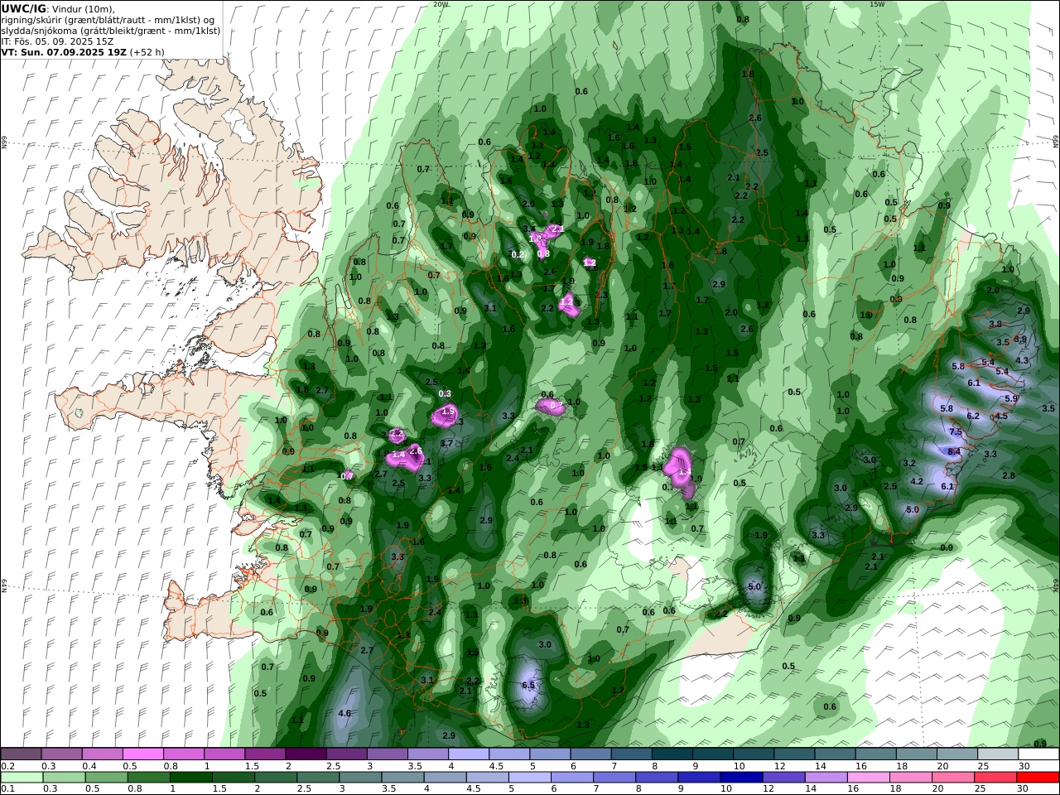Click the 5.9 precipitation value in the east
This screenshot has height=795, width=1060.
point(1010,398)
